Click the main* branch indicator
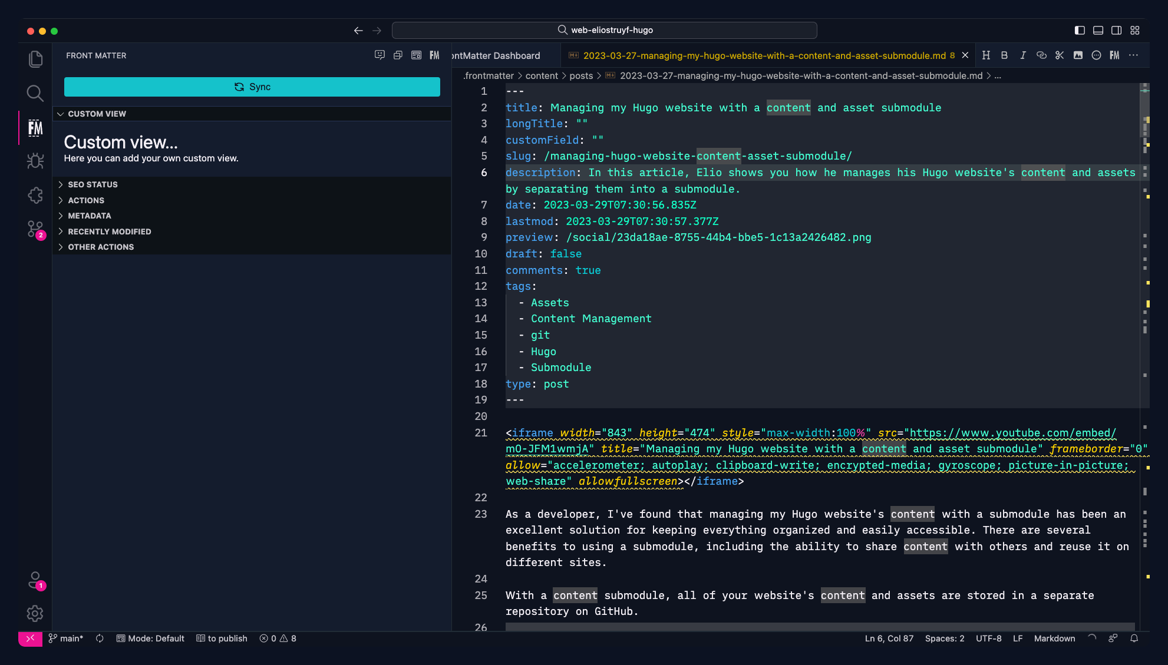1168x665 pixels. [x=66, y=638]
